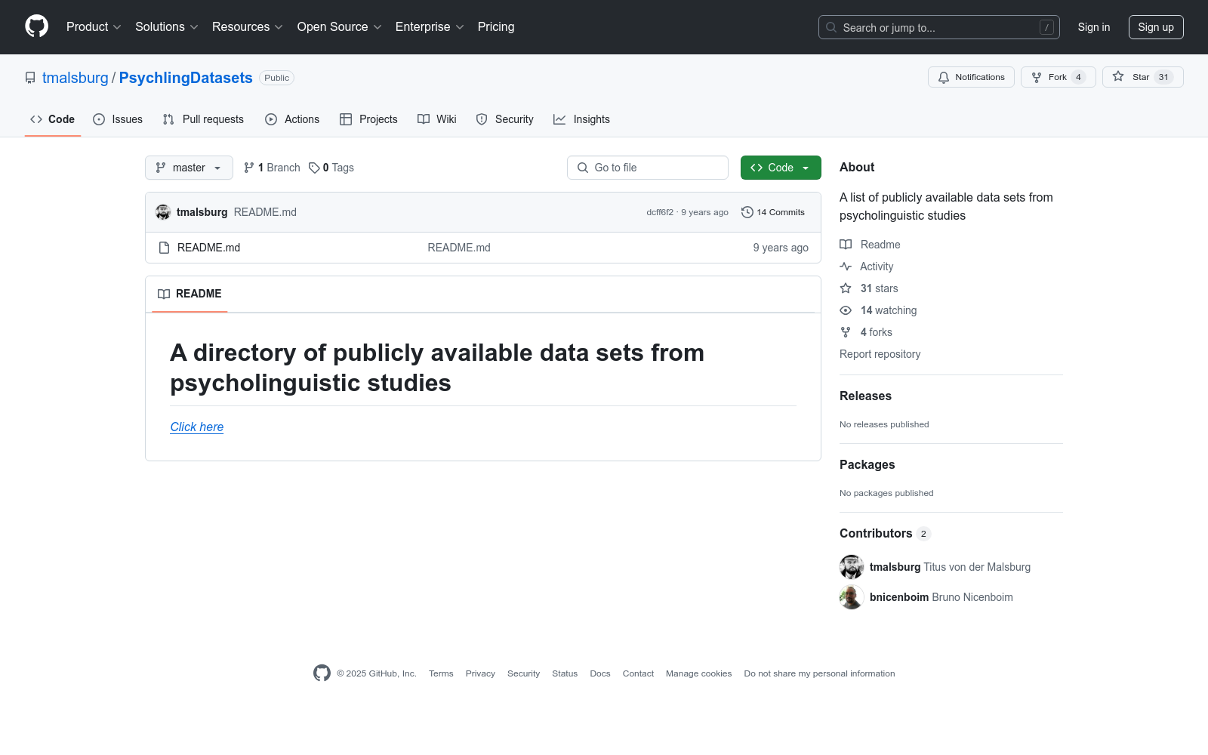The width and height of the screenshot is (1208, 755).
Task: Switch to the Issues tab
Action: [118, 119]
